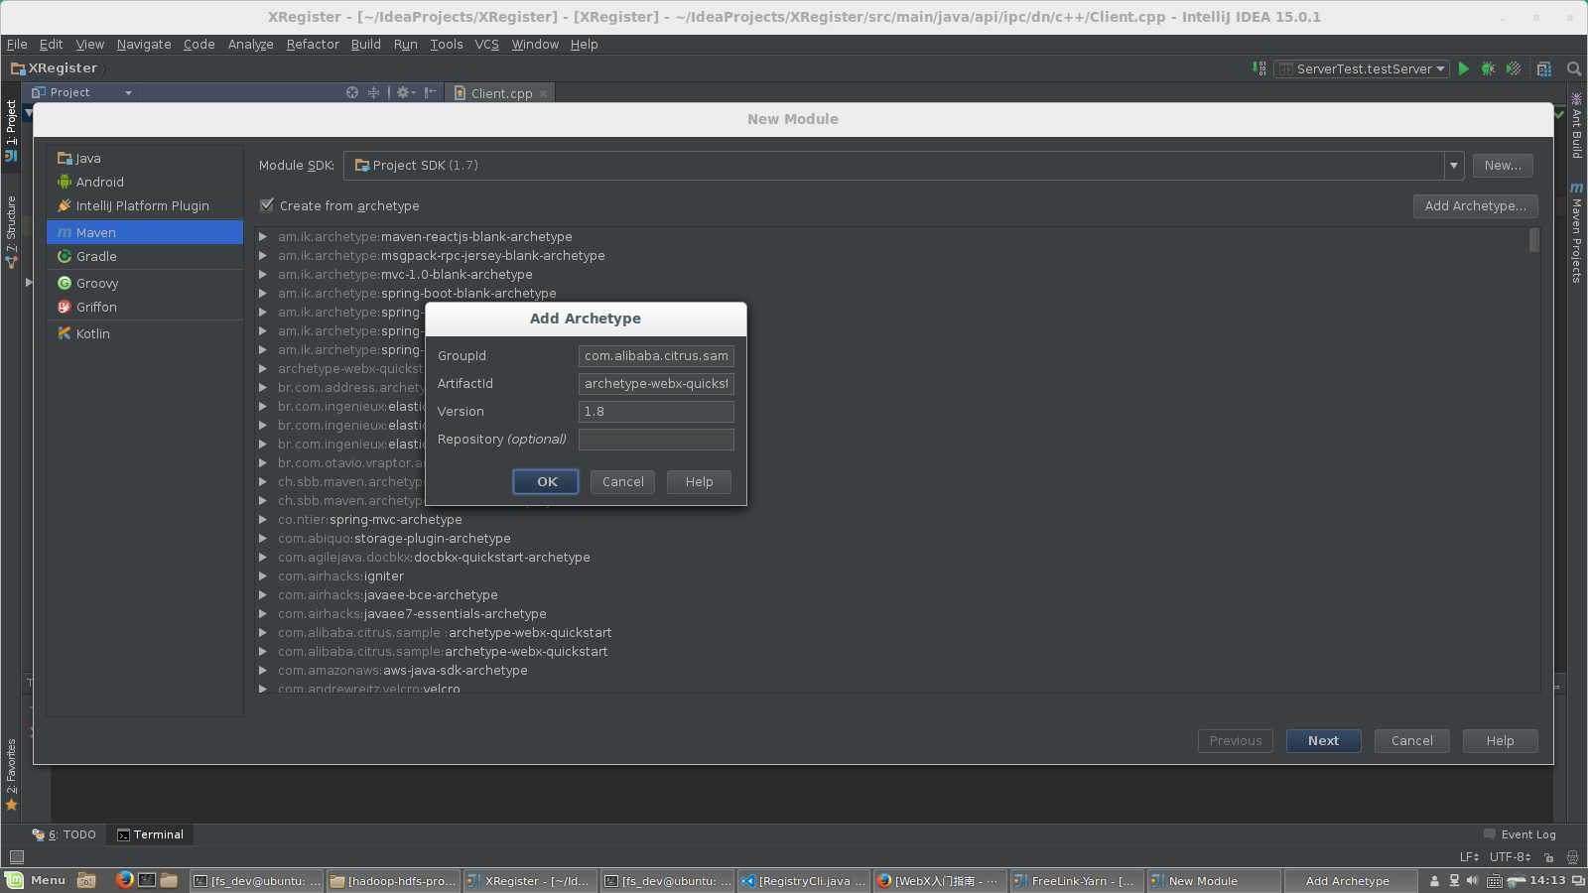Close the Client.cpp editor tab
Screen dimensions: 1588x893
(x=543, y=93)
